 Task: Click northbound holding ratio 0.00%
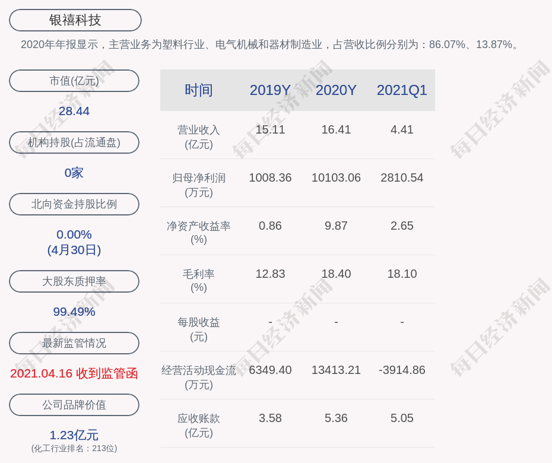[74, 234]
